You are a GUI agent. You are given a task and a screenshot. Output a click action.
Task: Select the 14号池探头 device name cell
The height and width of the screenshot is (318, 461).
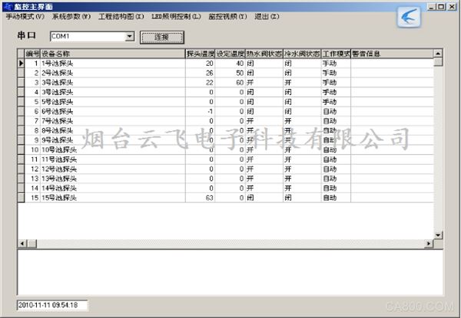tap(113, 189)
